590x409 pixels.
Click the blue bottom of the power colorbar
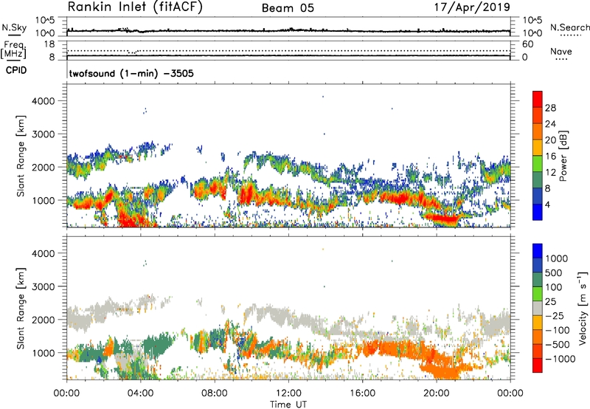(538, 212)
